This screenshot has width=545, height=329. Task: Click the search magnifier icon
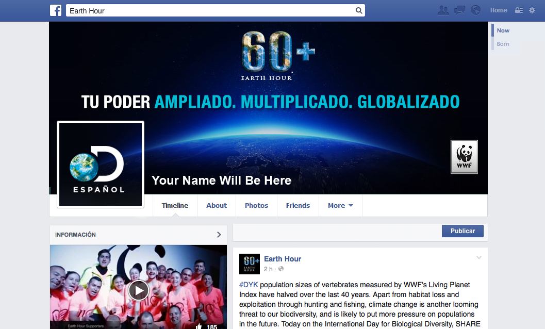pos(359,10)
